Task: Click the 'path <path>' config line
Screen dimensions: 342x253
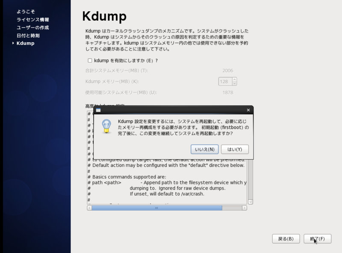Action: [x=167, y=182]
